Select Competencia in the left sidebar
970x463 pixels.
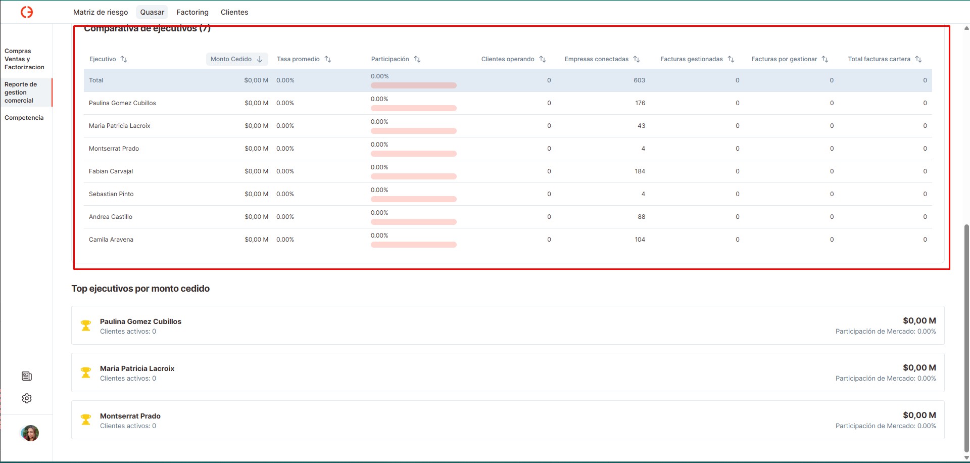point(24,118)
